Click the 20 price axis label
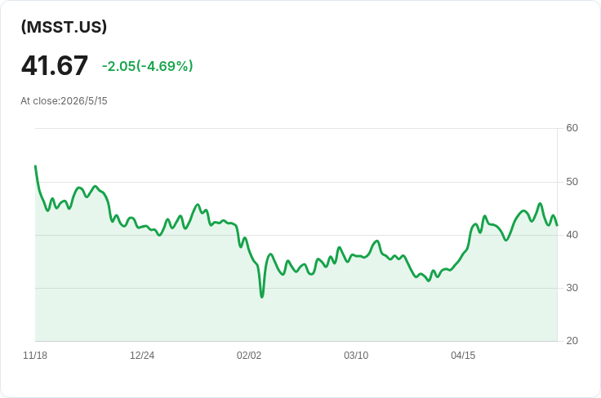 click(572, 341)
